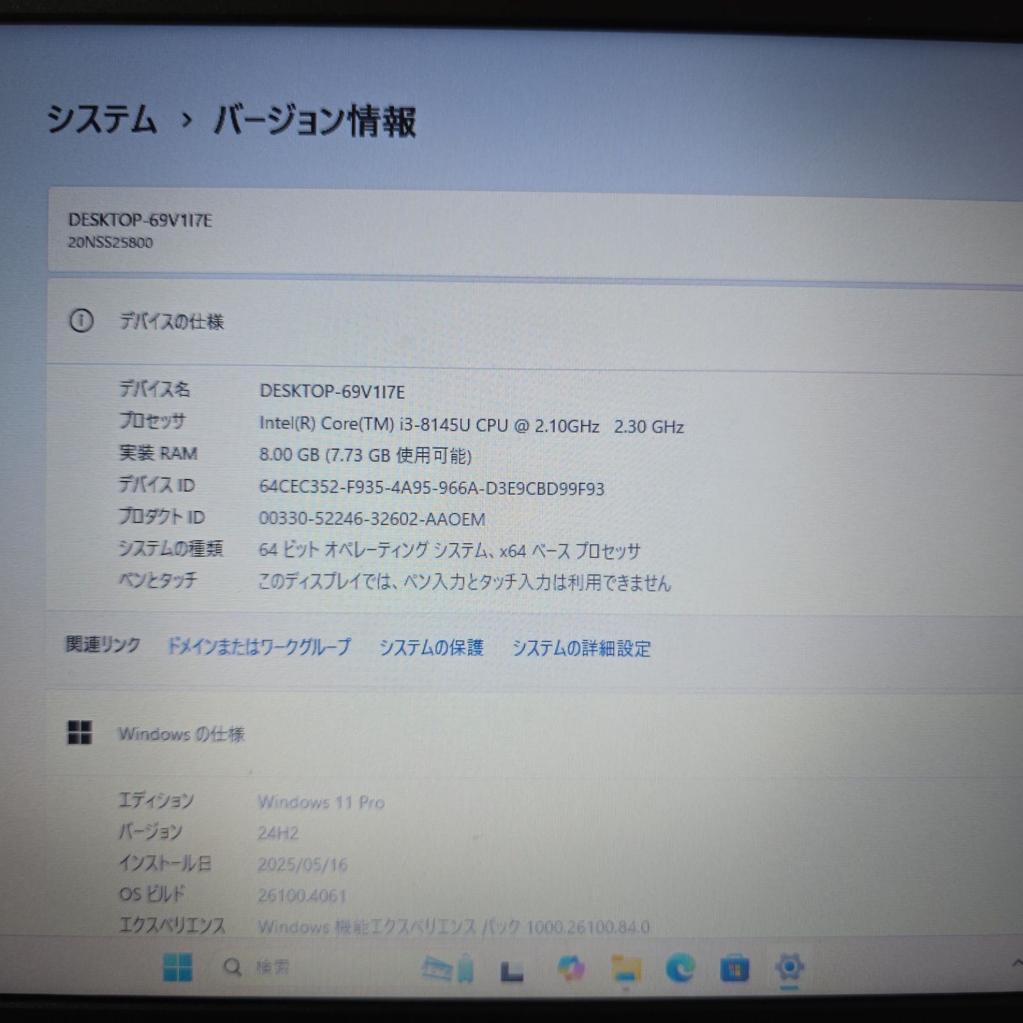Open ドメインまたはワークグループ link

pyautogui.click(x=259, y=647)
